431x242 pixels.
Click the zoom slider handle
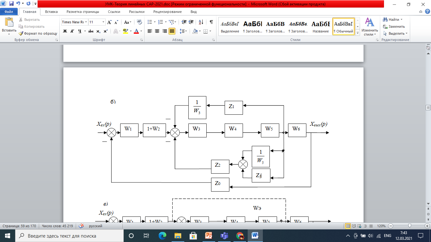click(410, 226)
